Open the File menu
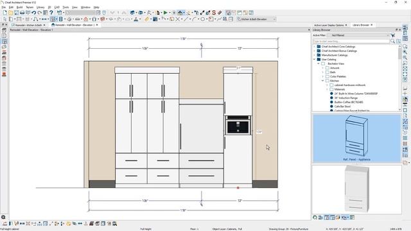The width and height of the screenshot is (411, 231). [4, 7]
